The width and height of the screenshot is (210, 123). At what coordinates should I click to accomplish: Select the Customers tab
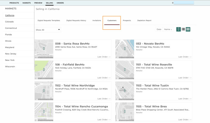112,20
